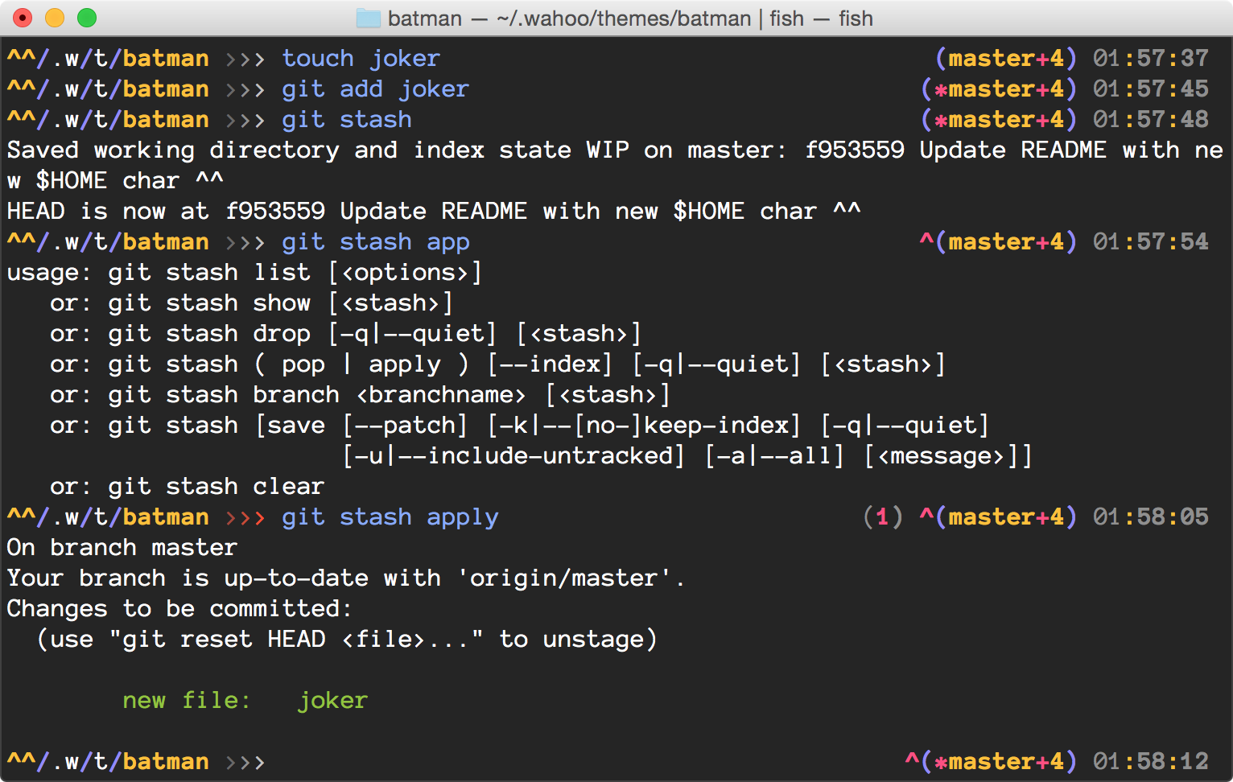Click the red close window button
The image size is (1233, 782).
coord(23,18)
